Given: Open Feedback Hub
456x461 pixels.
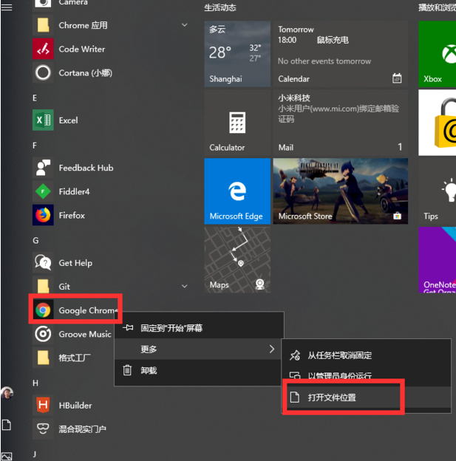Looking at the screenshot, I should pyautogui.click(x=110, y=168).
